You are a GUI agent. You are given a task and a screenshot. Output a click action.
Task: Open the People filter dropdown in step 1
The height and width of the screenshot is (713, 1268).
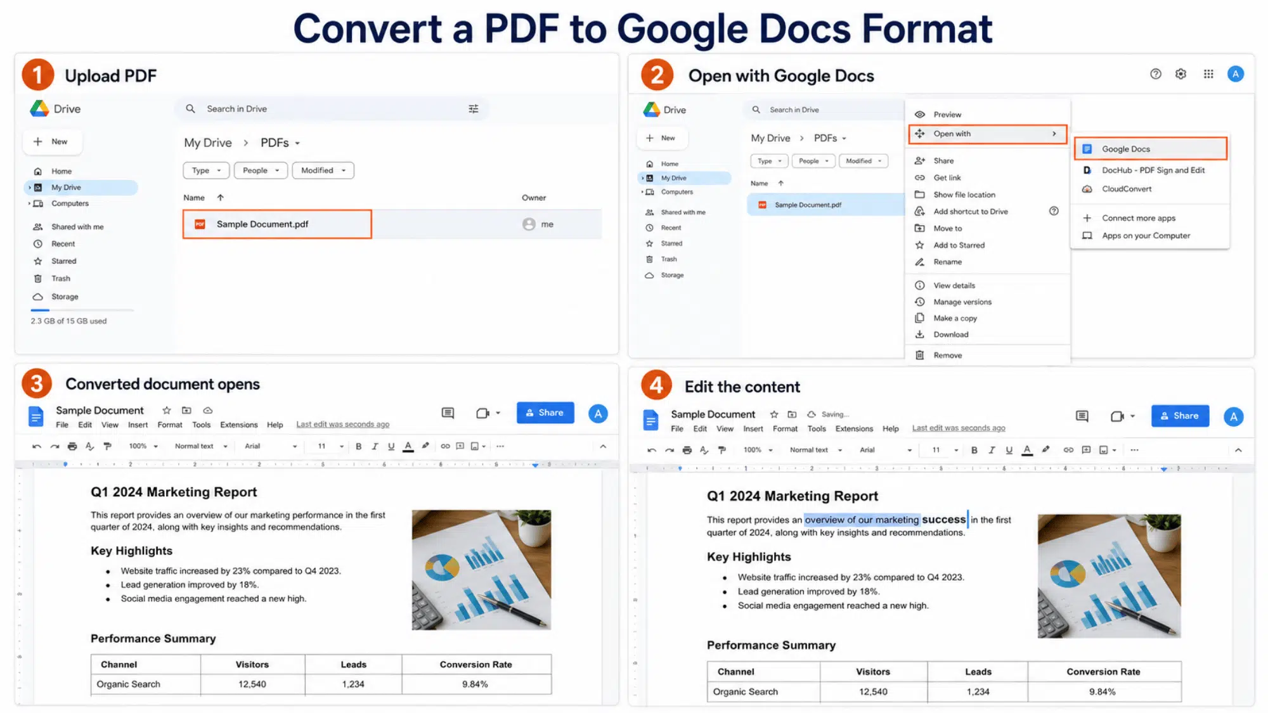click(x=261, y=170)
